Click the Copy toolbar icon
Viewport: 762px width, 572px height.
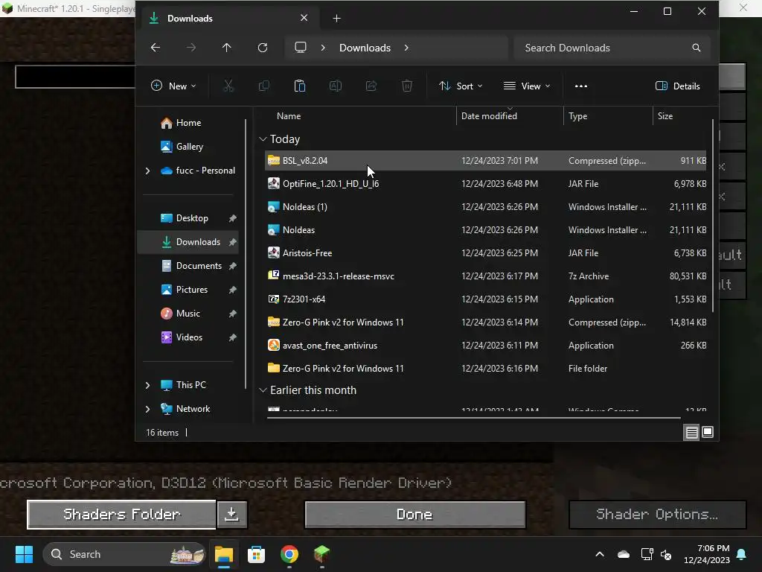pos(264,86)
